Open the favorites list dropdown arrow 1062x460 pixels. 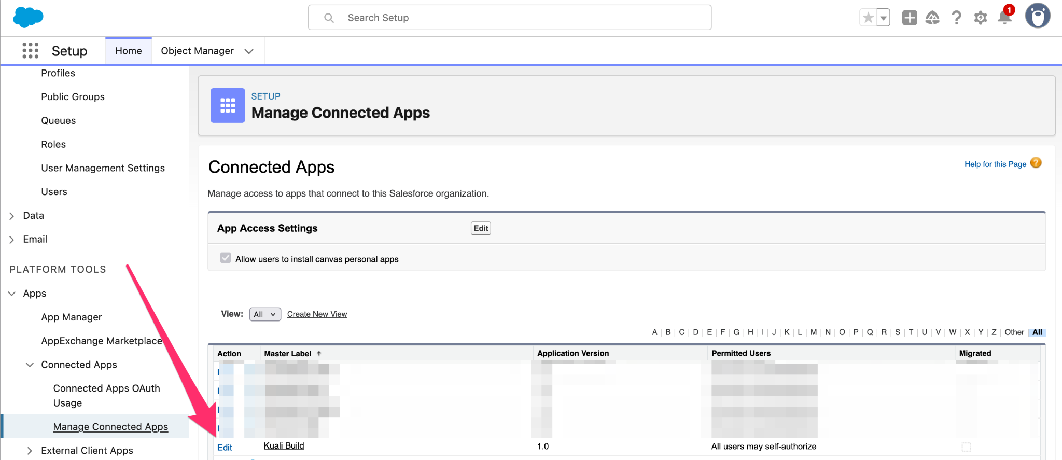(x=883, y=18)
